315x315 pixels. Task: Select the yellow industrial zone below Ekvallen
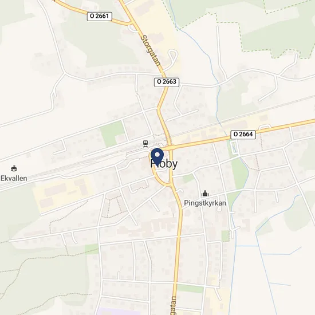tap(60, 194)
